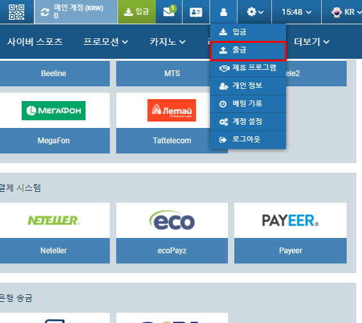Expand the 15:48 time dropdown

(x=296, y=12)
